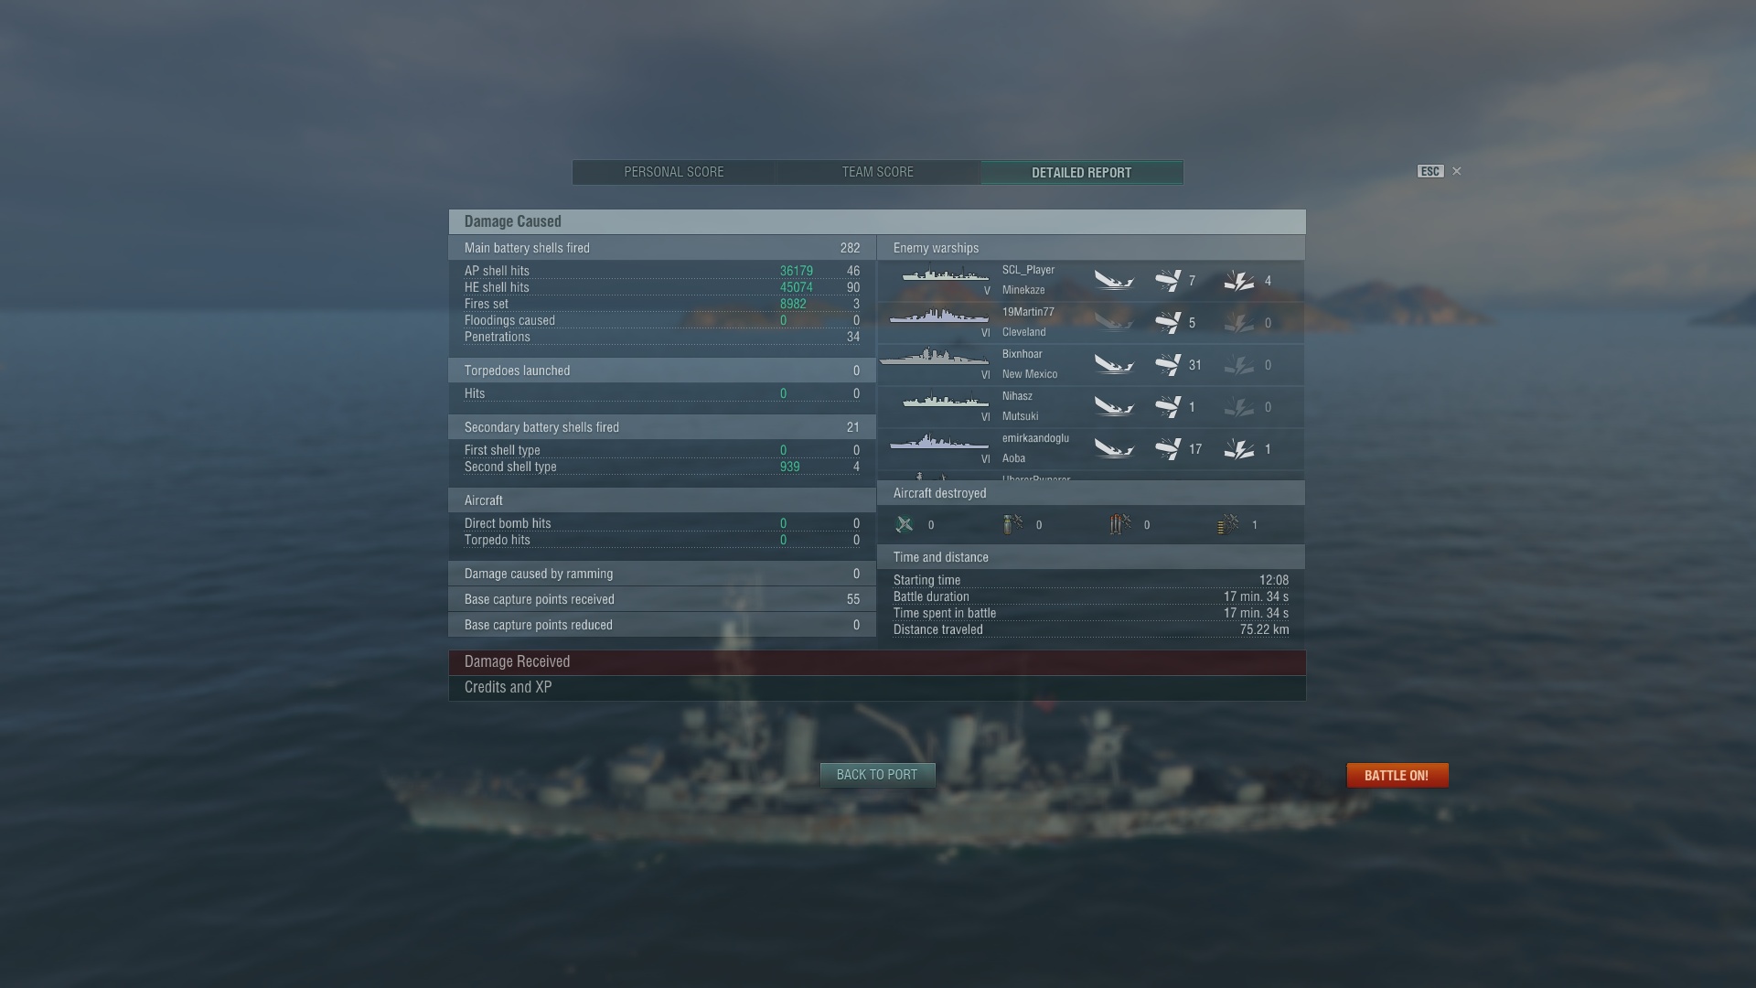
Task: Click the shell hits icon for New Mexico
Action: click(x=1168, y=365)
